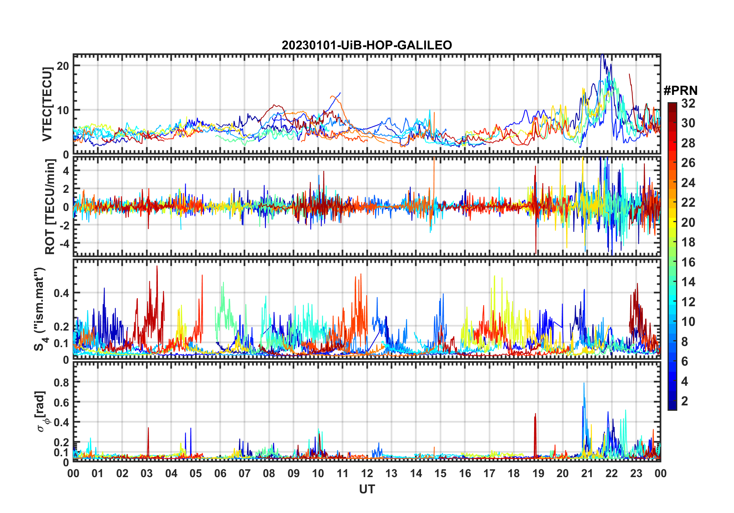Image resolution: width=734 pixels, height=513 pixels.
Task: Click colorbar tick label 2
Action: tap(685, 401)
